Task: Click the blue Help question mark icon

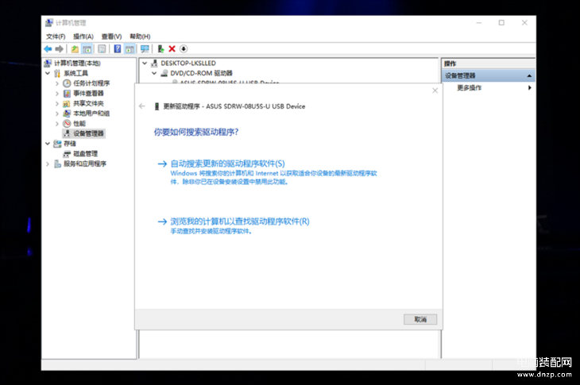Action: (118, 48)
